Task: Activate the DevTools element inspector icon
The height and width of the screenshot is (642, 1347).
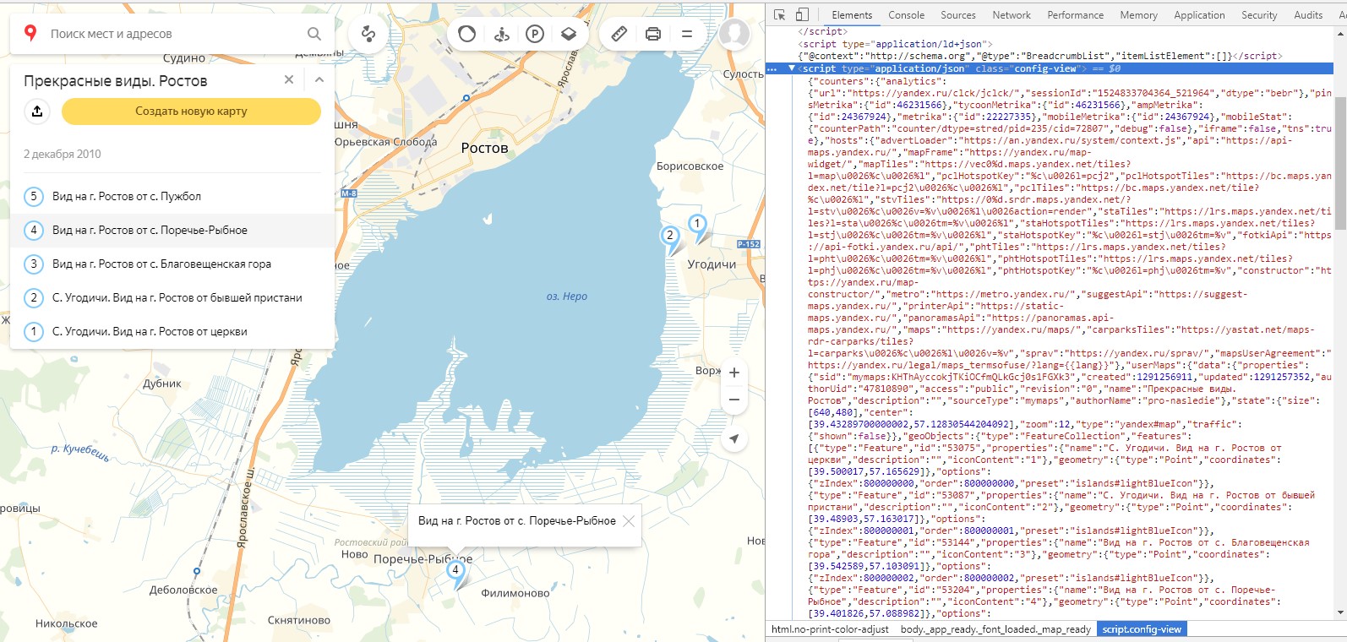Action: coord(779,15)
